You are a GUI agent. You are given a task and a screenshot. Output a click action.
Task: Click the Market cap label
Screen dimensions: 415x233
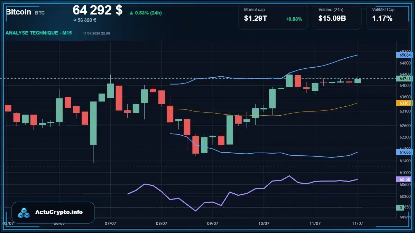(255, 10)
